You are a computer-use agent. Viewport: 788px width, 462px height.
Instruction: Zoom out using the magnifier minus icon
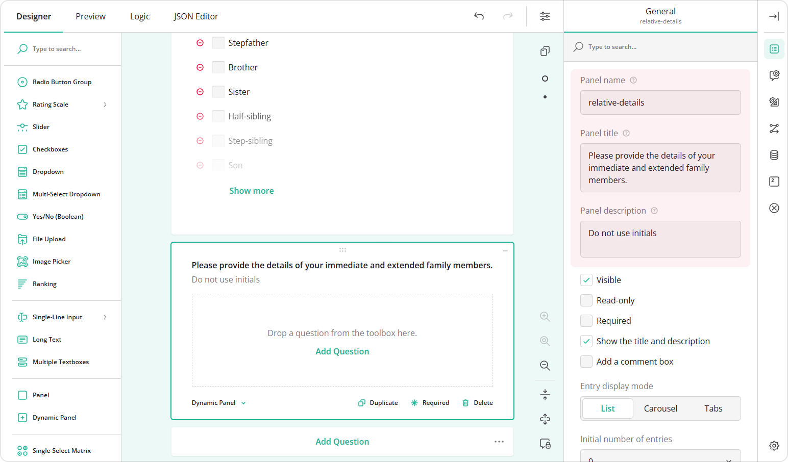[x=545, y=366]
